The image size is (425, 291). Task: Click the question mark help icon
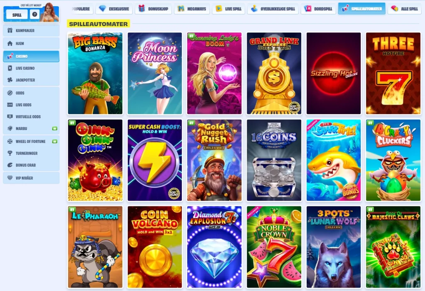click(x=35, y=15)
